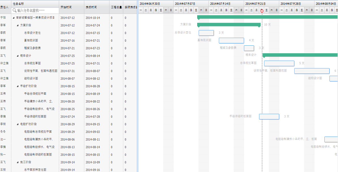338x172 pixels.
Task: Select the 2014年07月14日 week header
Action: (x=220, y=4)
